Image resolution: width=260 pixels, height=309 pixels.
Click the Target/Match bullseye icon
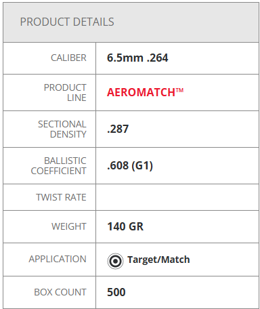point(115,261)
